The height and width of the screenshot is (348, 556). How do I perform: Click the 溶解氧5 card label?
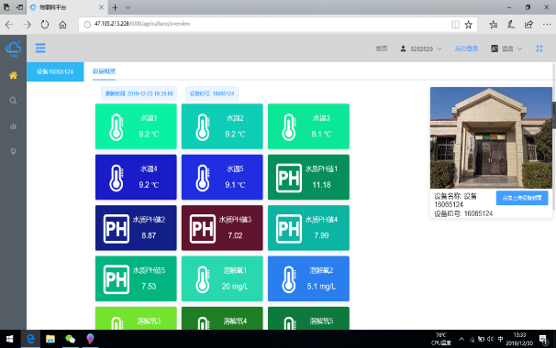[x=321, y=321]
